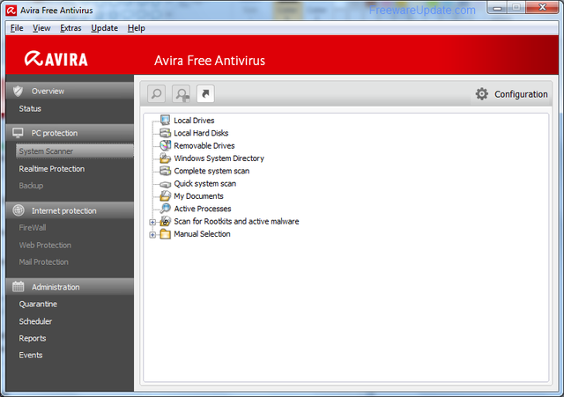Click the Removable Drives disc icon
Screen dimensions: 564x397
coord(165,145)
